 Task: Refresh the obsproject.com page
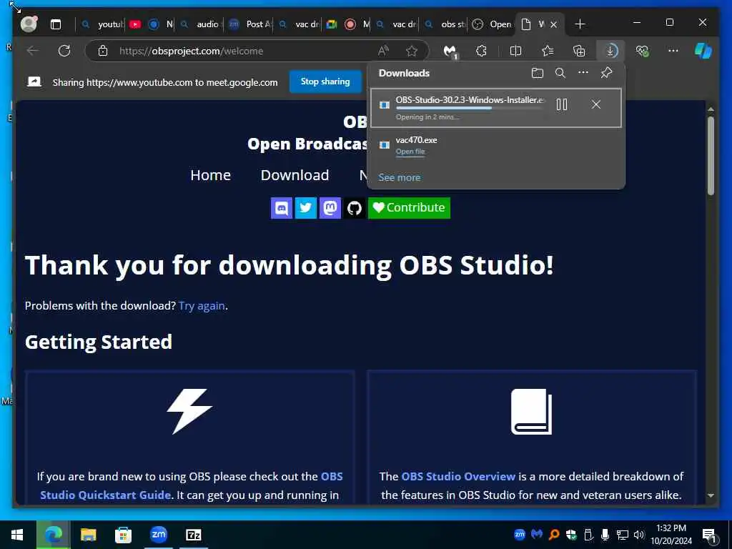pyautogui.click(x=64, y=51)
